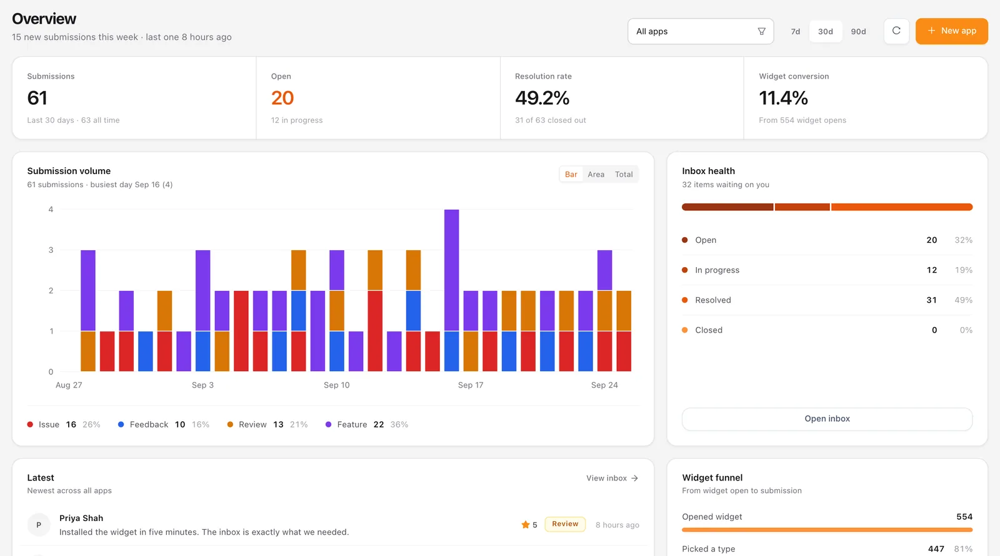Click the Resolution rate value 49.2%
This screenshot has height=556, width=1000.
(542, 98)
